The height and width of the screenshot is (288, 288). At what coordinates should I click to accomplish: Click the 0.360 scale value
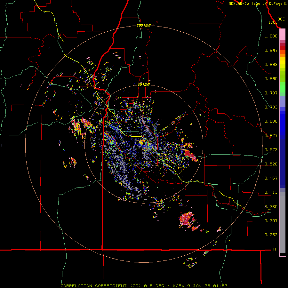(271, 207)
